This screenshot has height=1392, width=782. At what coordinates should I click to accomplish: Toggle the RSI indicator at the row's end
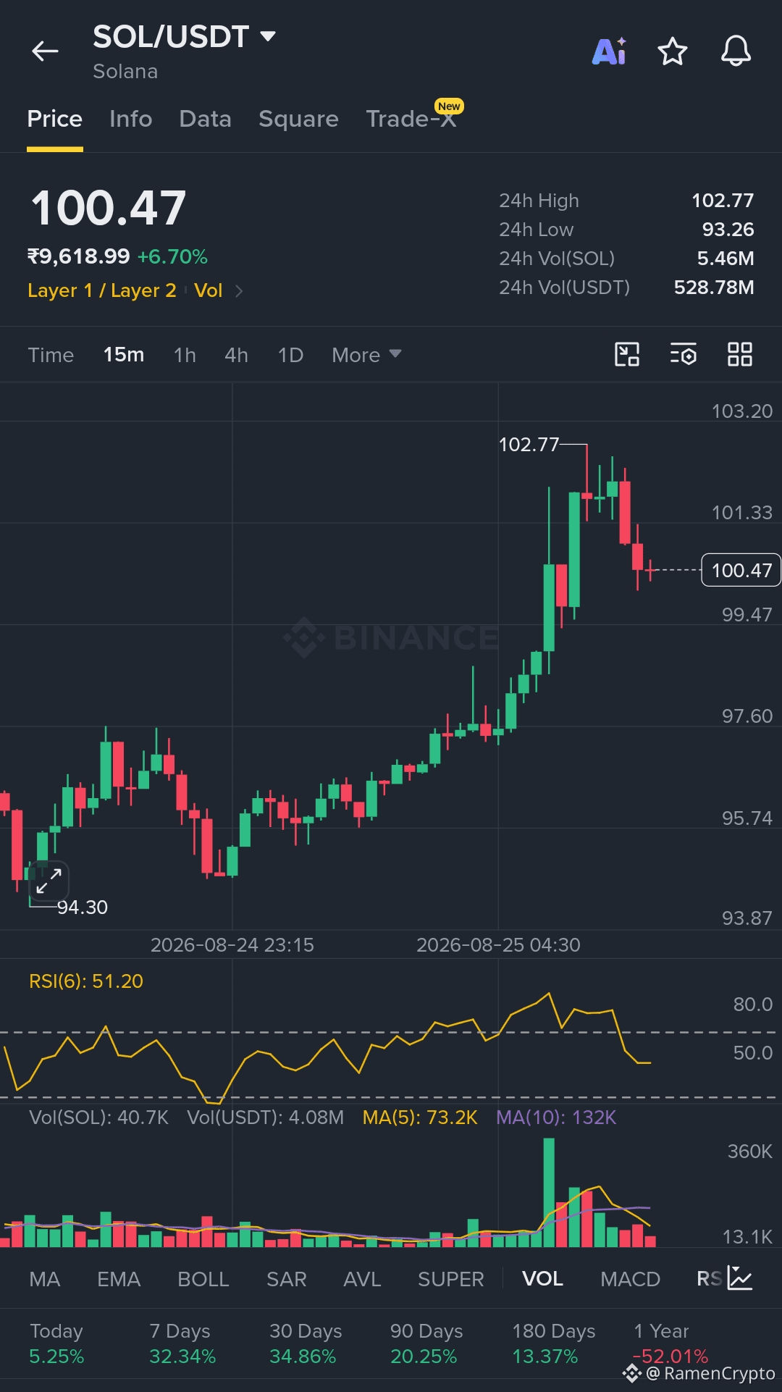pos(710,1279)
